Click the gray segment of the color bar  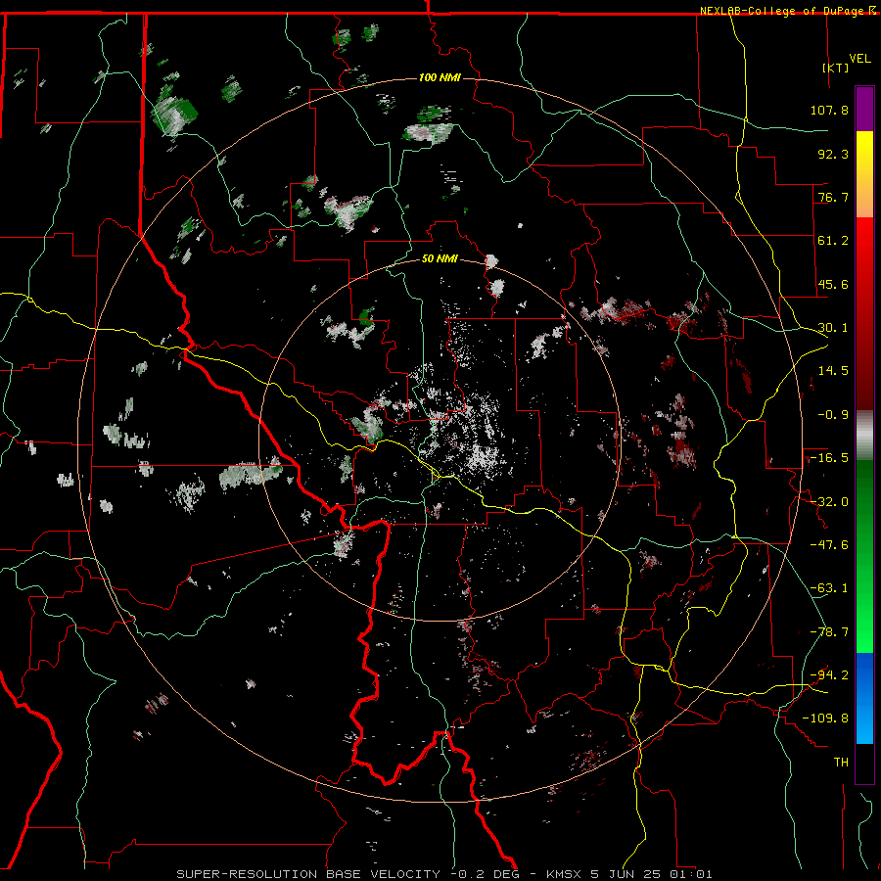click(864, 436)
